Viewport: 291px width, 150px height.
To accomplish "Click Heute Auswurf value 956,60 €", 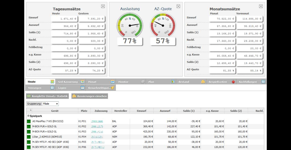I will pyautogui.click(x=64, y=26).
